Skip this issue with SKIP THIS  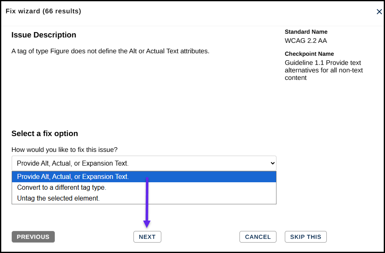pos(306,237)
